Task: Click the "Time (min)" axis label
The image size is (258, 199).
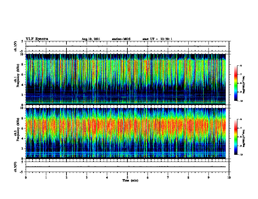Action: 130,180
